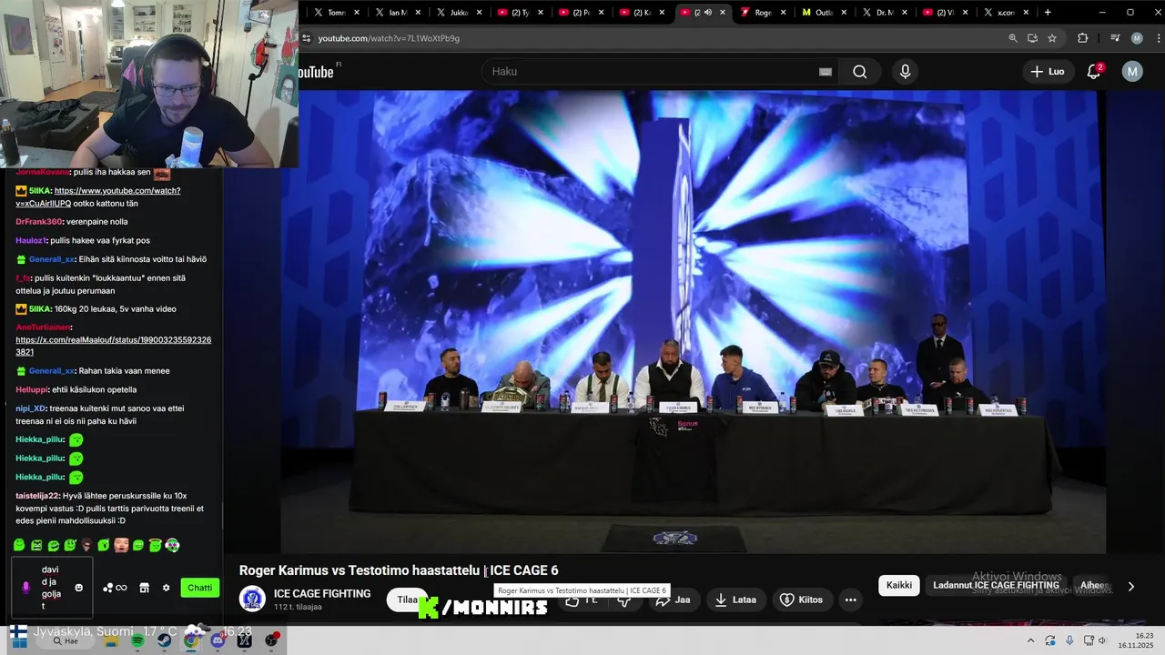
Task: Start voice search with microphone icon
Action: click(x=905, y=72)
